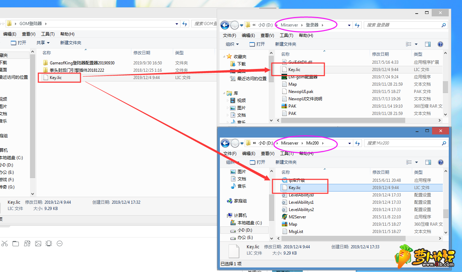The width and height of the screenshot is (462, 272).
Task: Click 打开 button in 登录器 window
Action: [257, 44]
